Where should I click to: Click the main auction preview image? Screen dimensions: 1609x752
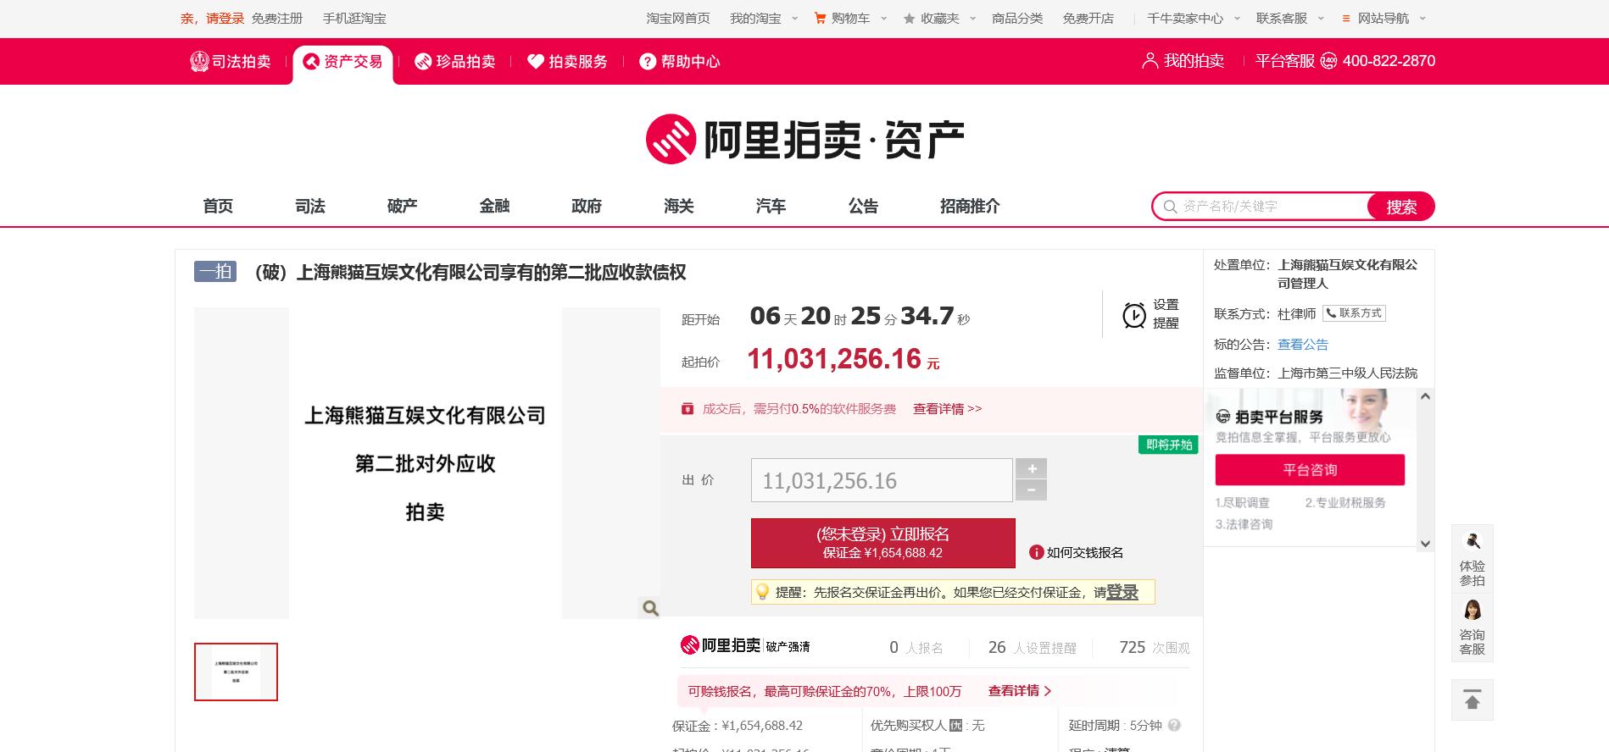(426, 463)
